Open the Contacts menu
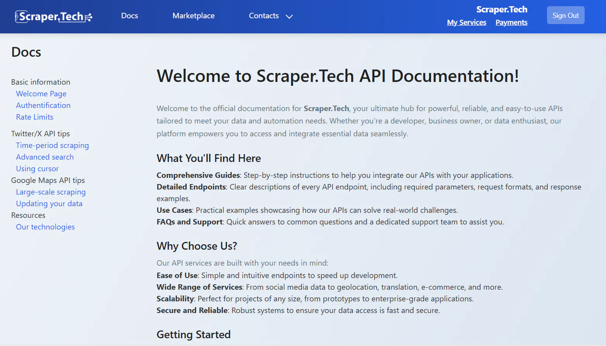The height and width of the screenshot is (346, 606). coord(264,16)
